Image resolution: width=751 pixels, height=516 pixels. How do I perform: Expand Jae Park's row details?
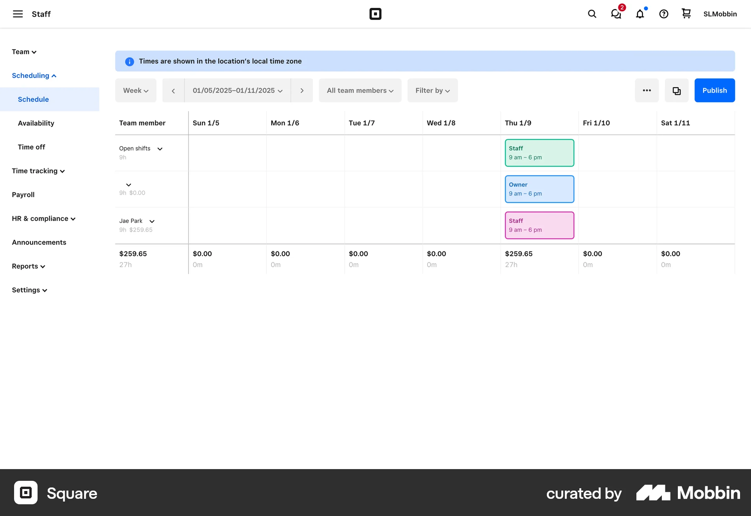[x=151, y=221]
